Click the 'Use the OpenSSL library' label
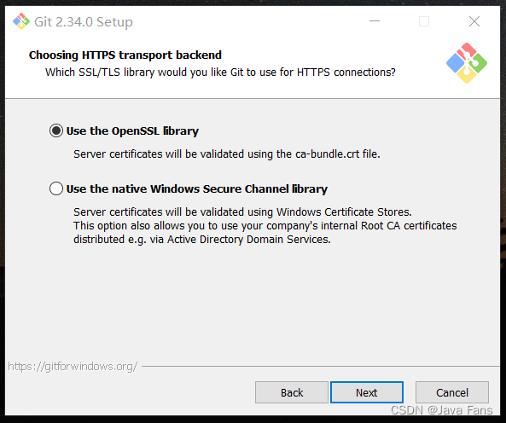506x423 pixels. pyautogui.click(x=132, y=130)
